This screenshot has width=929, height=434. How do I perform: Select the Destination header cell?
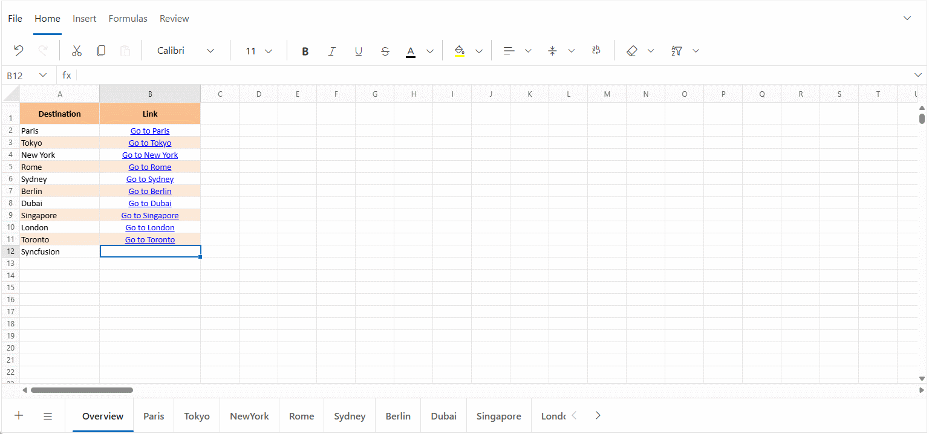point(60,114)
